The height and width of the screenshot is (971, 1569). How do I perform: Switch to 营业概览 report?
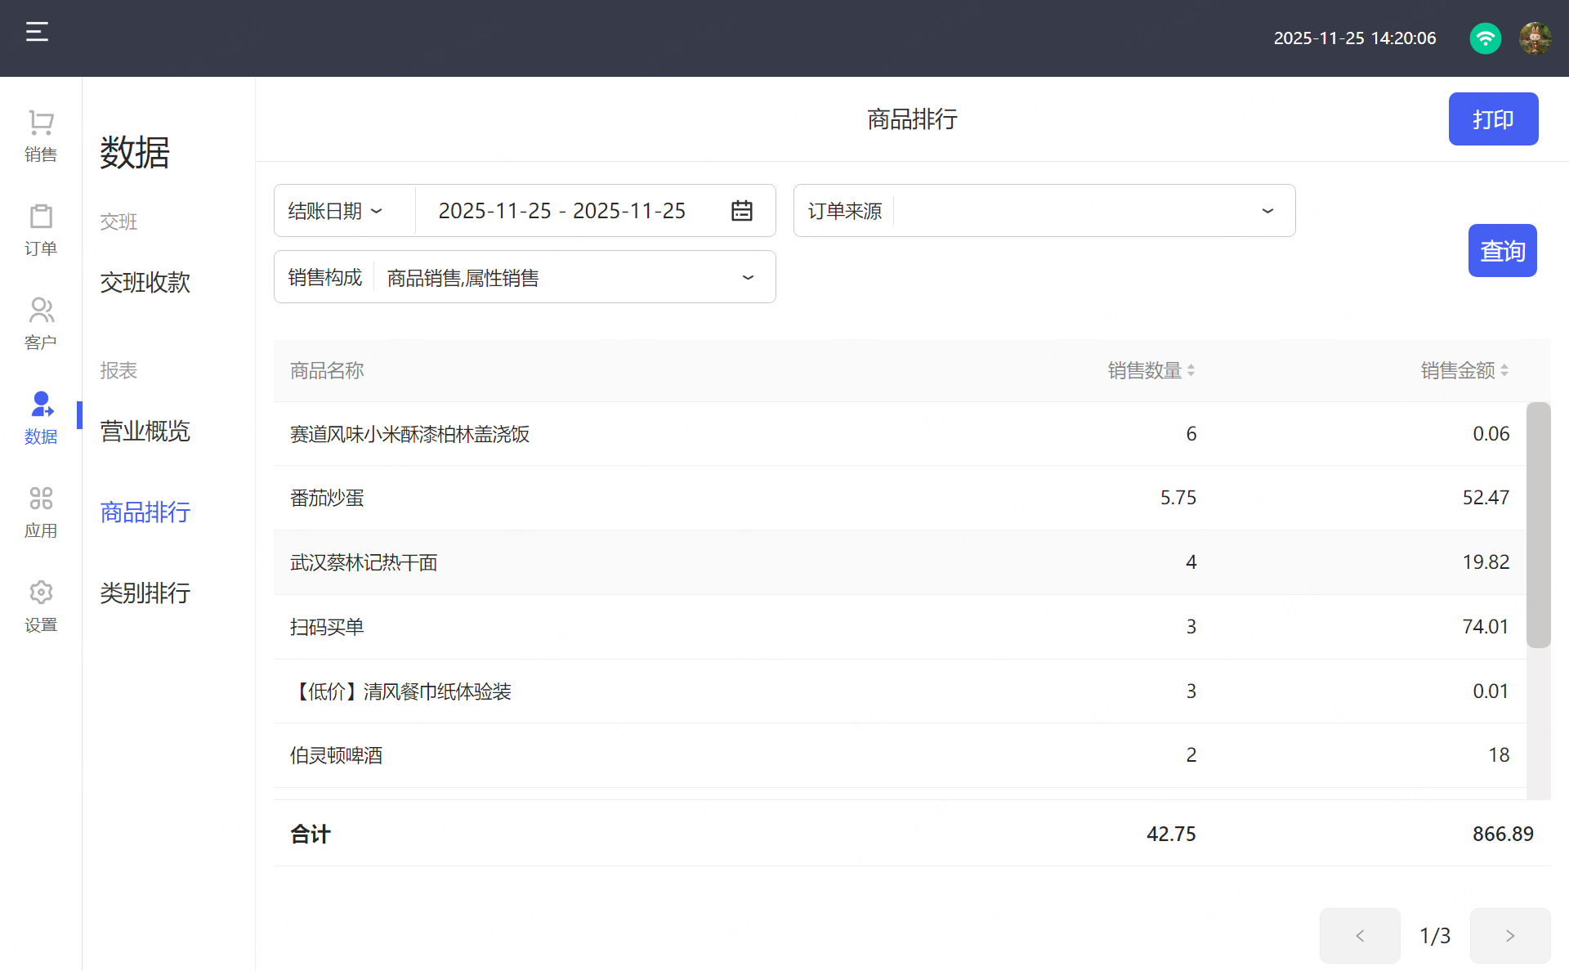(145, 431)
